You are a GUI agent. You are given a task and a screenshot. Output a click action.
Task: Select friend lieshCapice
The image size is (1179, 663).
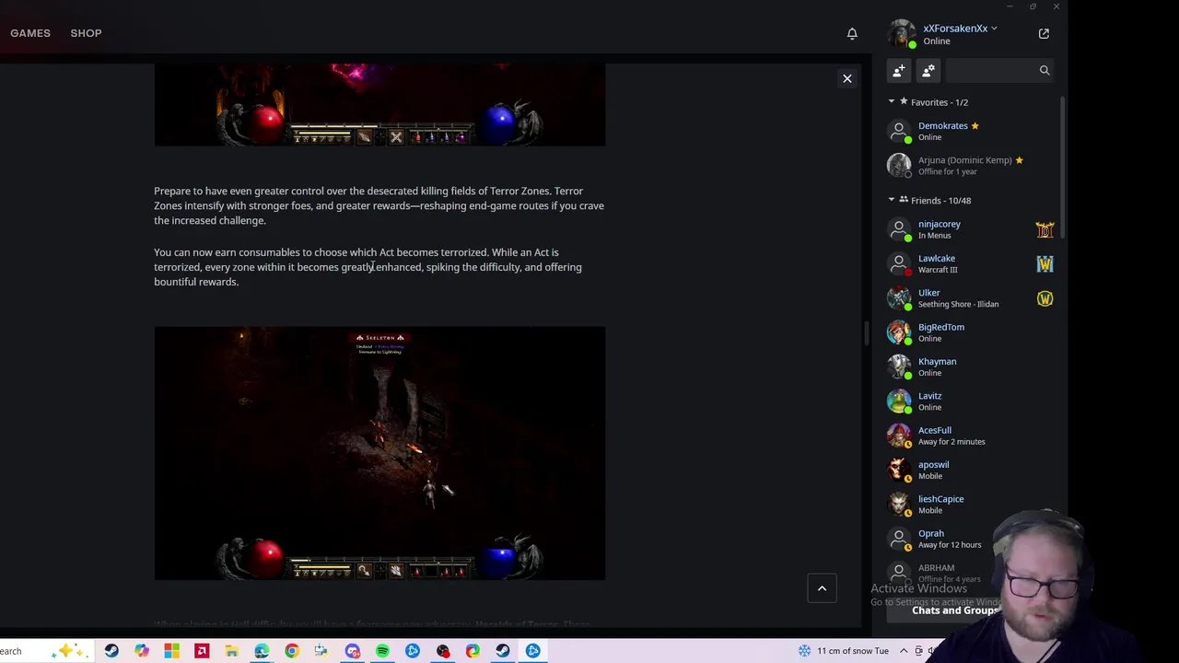pos(971,505)
